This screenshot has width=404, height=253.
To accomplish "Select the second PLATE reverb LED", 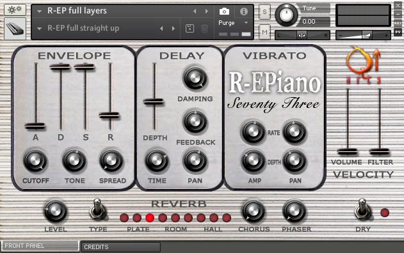I will (137, 218).
